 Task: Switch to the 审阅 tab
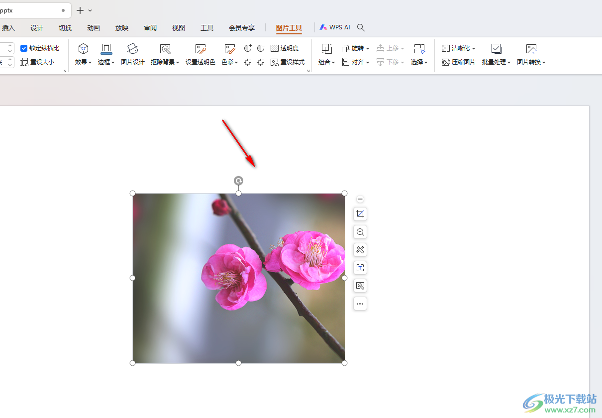point(150,28)
